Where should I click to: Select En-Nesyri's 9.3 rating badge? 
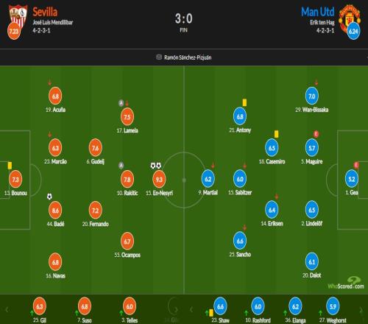159,180
